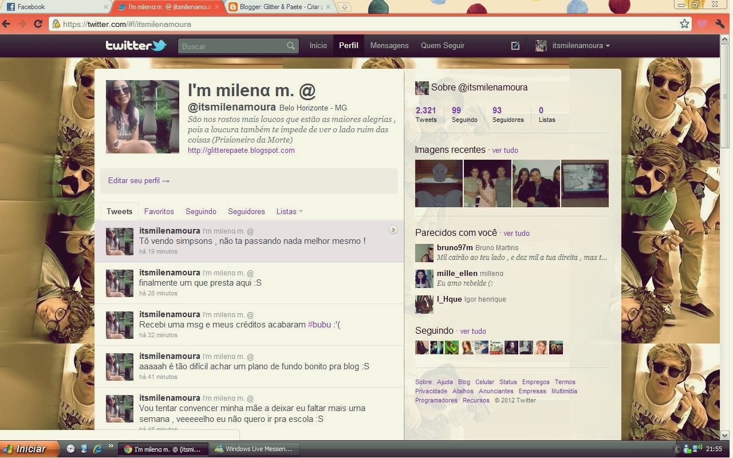Open the Dumbo recent image
Screen dimensions: 733x458
439,183
